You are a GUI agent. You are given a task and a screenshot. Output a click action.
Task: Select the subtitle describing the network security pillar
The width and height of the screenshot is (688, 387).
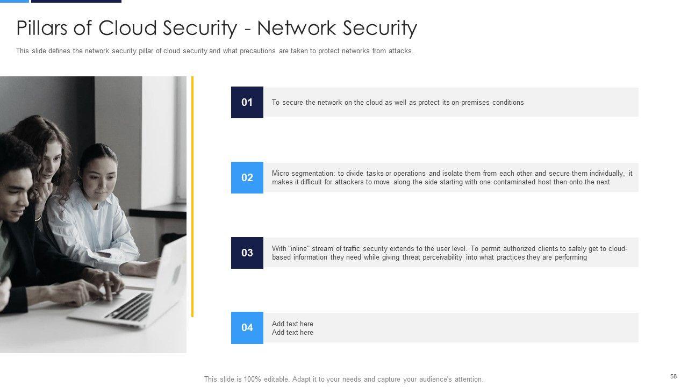(214, 51)
